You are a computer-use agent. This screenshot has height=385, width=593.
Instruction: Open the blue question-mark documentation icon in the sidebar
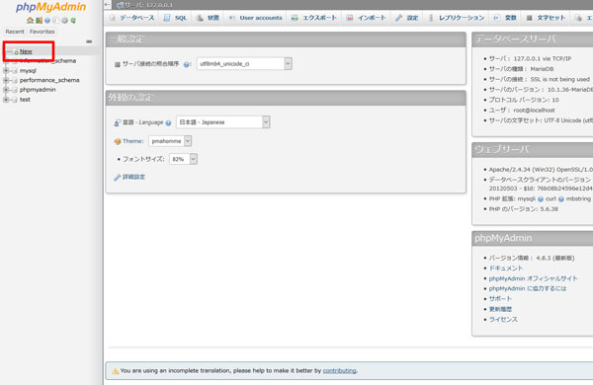tap(47, 21)
